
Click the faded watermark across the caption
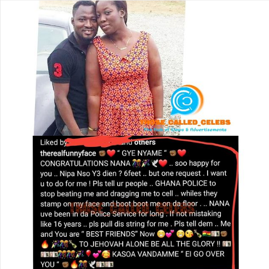pos(132,209)
